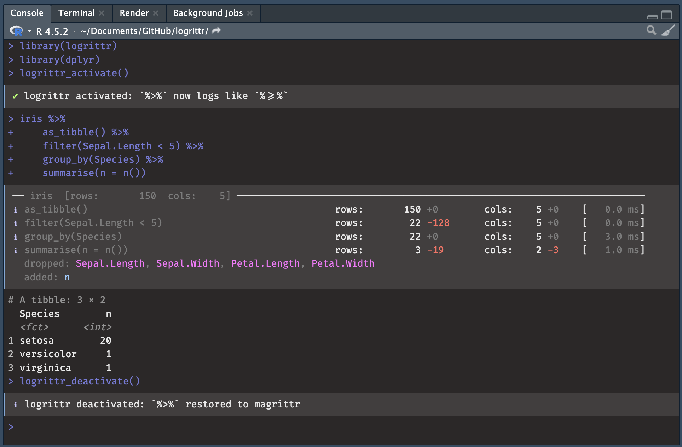This screenshot has height=447, width=682.
Task: Open the Terminal tab
Action: click(x=76, y=13)
